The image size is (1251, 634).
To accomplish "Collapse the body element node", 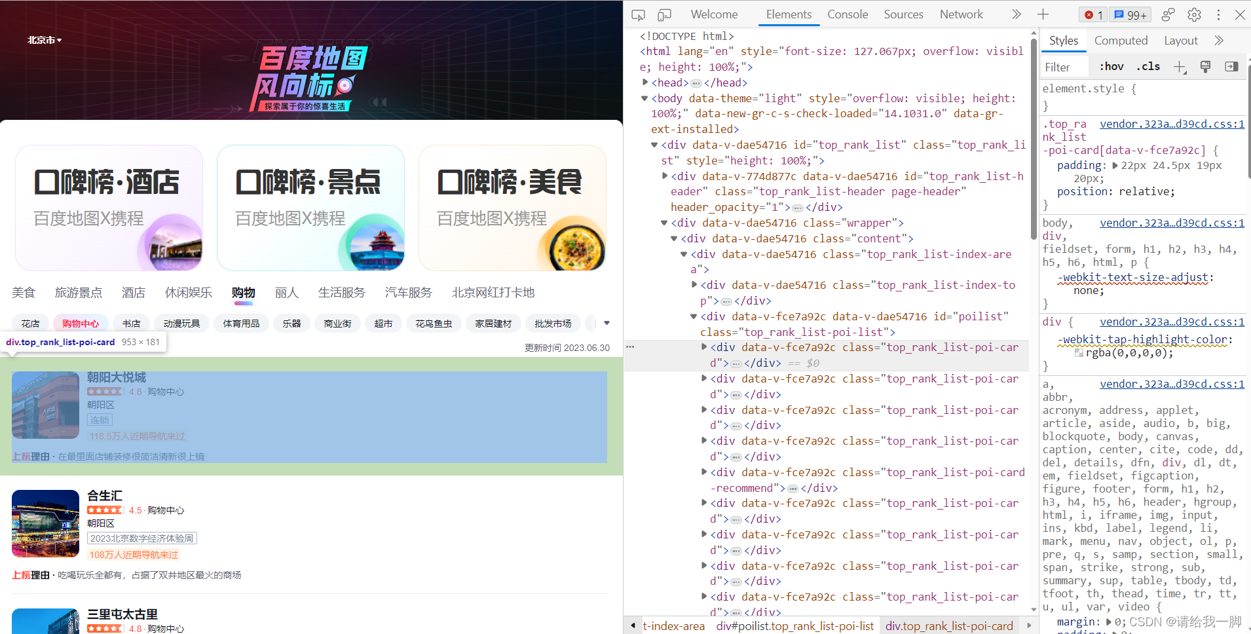I will [645, 98].
